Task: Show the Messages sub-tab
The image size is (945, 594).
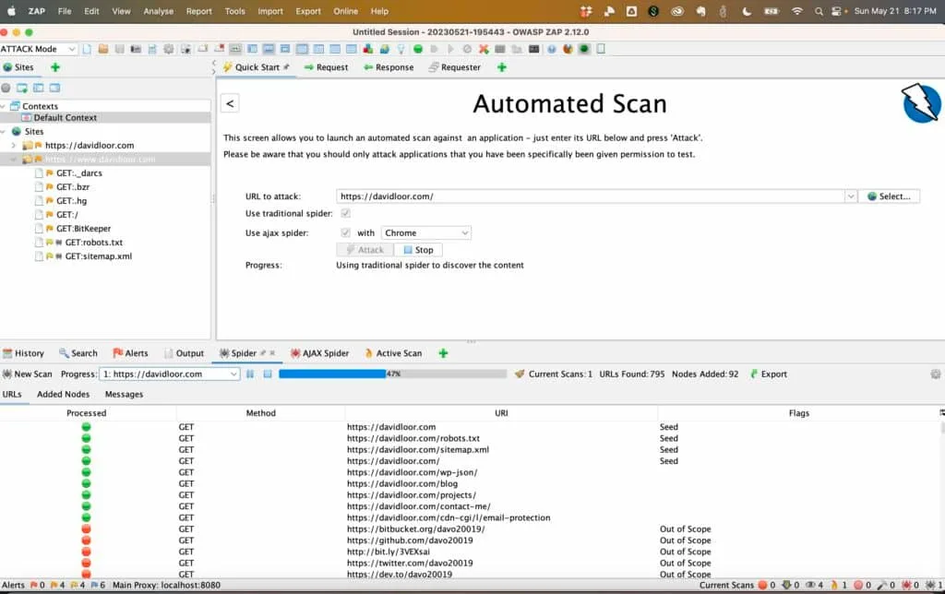Action: 125,395
